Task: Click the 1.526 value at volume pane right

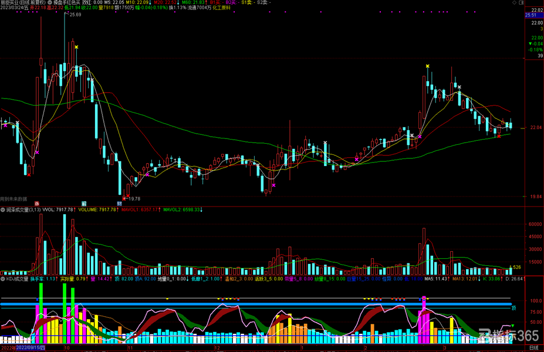Action: tap(515, 267)
